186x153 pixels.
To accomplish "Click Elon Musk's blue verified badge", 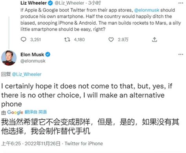I will tap(48, 54).
